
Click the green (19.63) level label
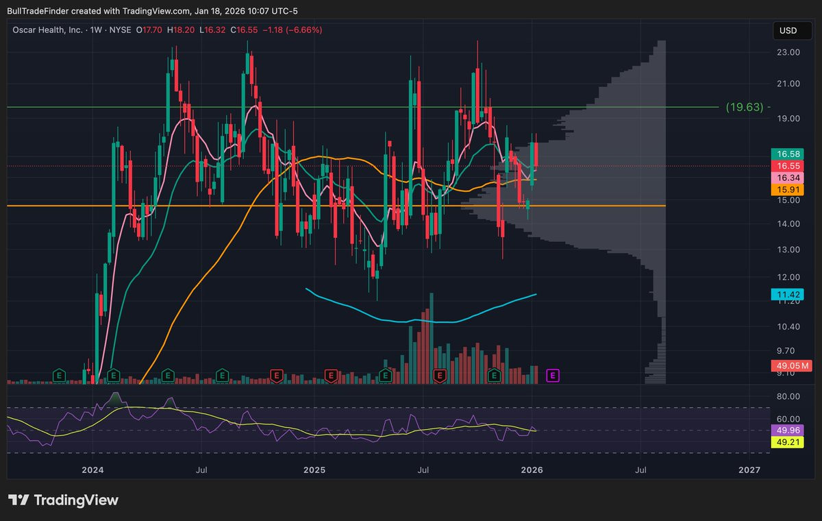point(744,107)
